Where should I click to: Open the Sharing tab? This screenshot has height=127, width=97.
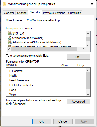(22, 13)
